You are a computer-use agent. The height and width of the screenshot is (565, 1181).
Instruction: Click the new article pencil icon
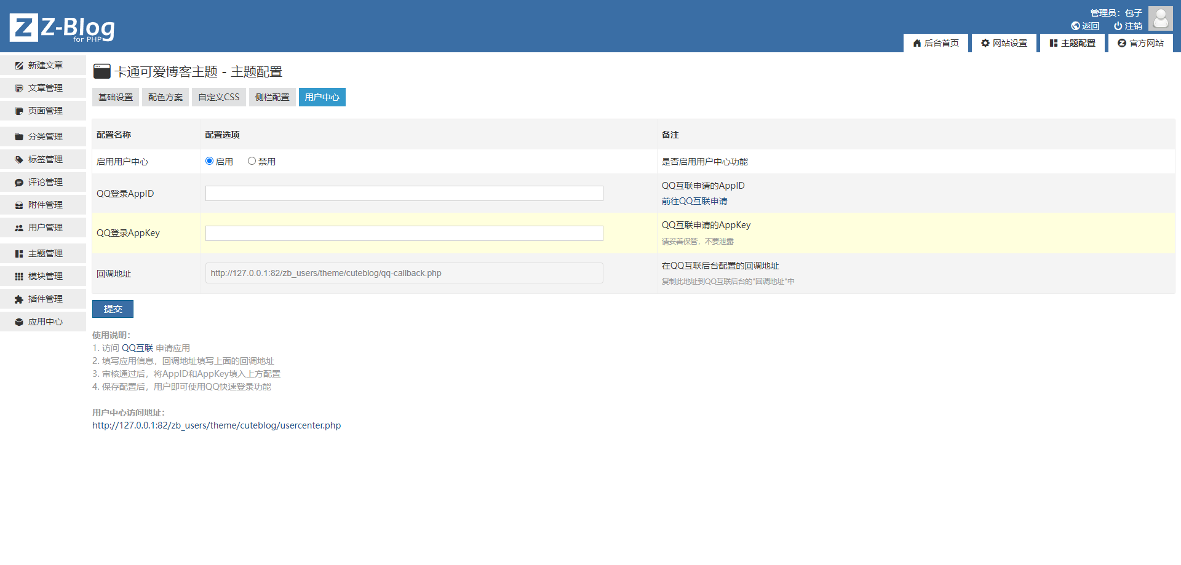click(19, 65)
